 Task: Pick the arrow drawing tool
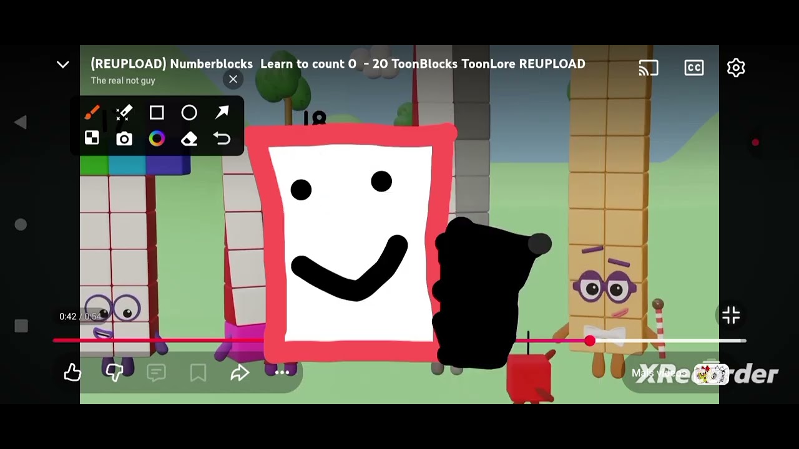pyautogui.click(x=222, y=112)
